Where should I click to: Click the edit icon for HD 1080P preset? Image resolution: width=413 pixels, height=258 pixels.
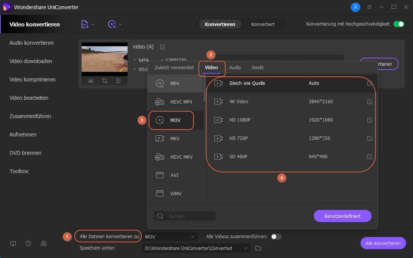point(370,120)
